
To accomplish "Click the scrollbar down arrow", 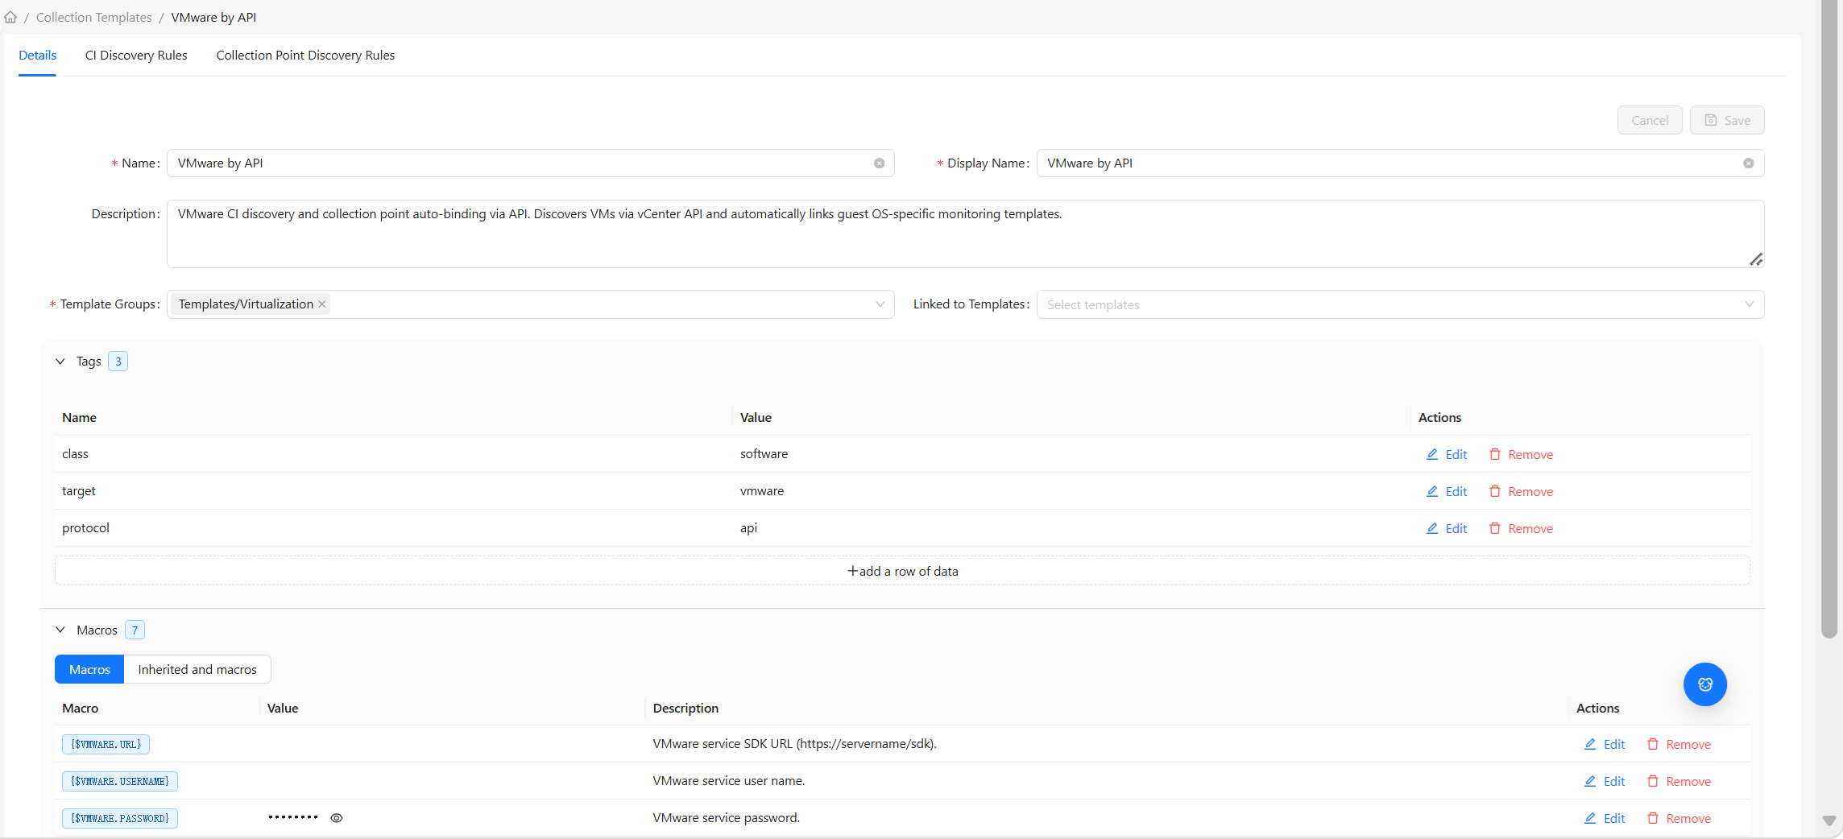I will point(1829,820).
